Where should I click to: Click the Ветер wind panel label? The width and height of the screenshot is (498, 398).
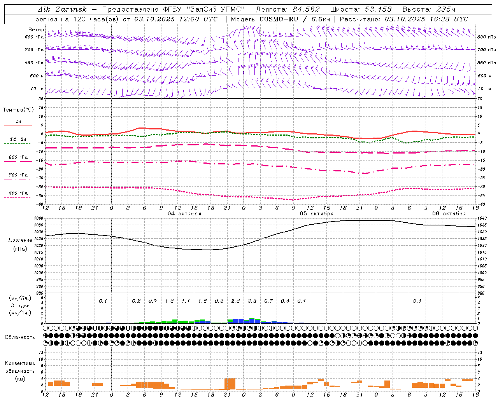pyautogui.click(x=36, y=30)
